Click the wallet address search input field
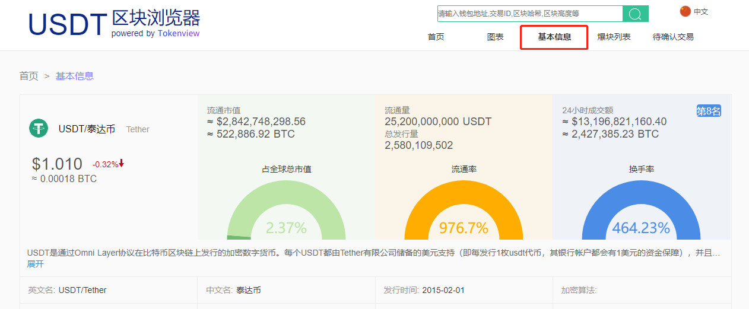 click(x=530, y=14)
